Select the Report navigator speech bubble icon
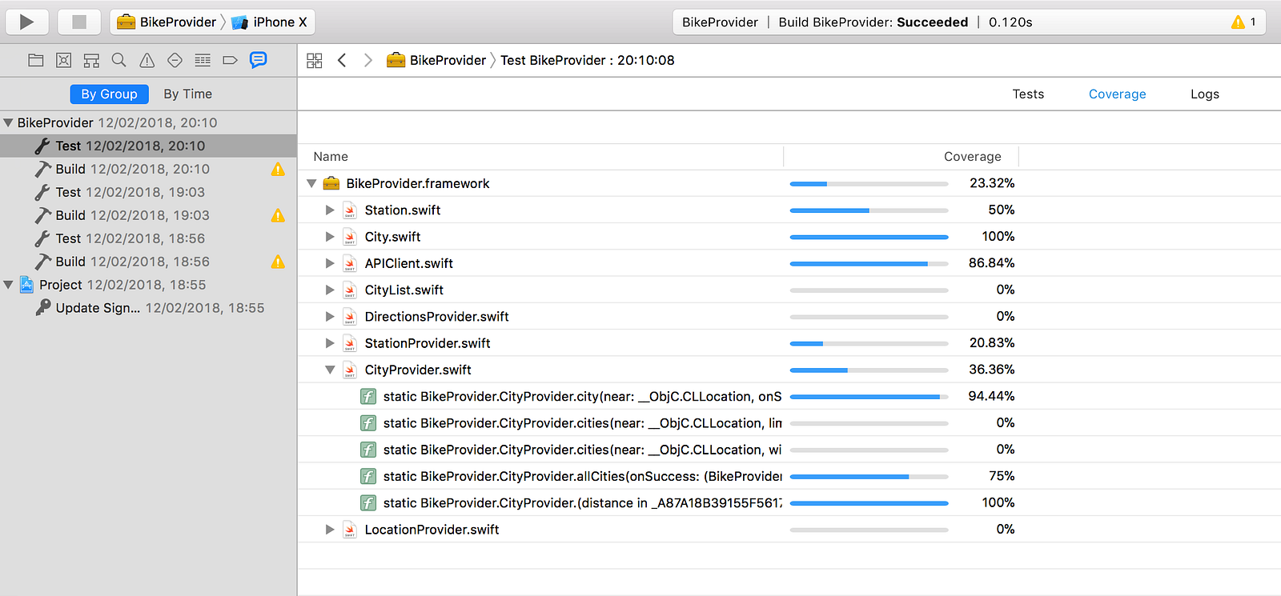 click(258, 60)
